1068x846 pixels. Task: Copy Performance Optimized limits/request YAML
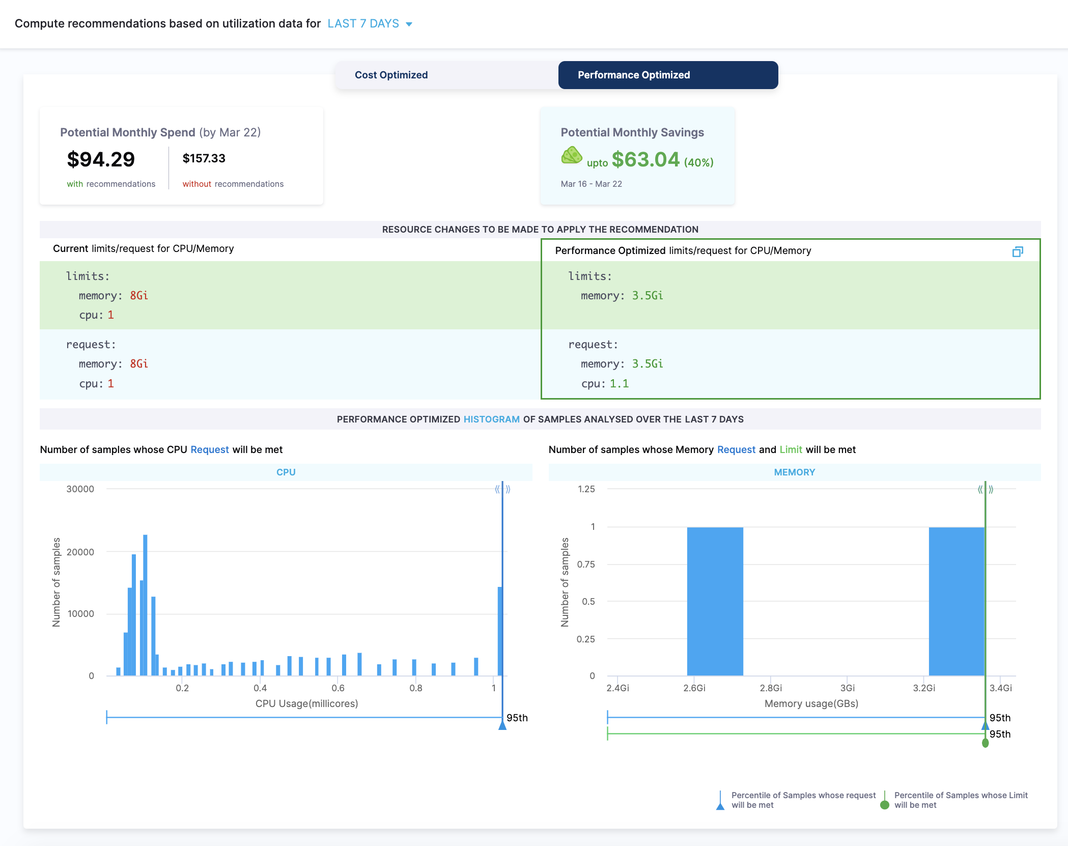coord(1017,251)
